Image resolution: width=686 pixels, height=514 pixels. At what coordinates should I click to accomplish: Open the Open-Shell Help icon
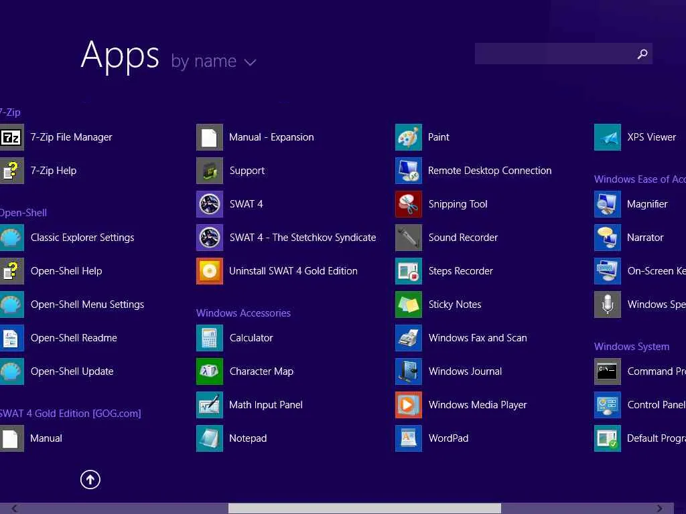pyautogui.click(x=11, y=271)
